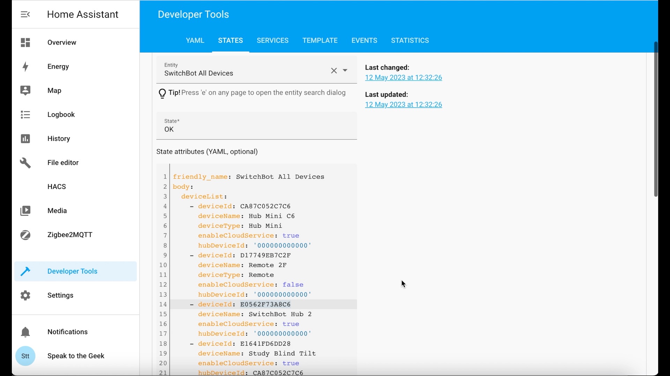Image resolution: width=670 pixels, height=376 pixels.
Task: Open the Speak to the Geek profile
Action: click(76, 356)
